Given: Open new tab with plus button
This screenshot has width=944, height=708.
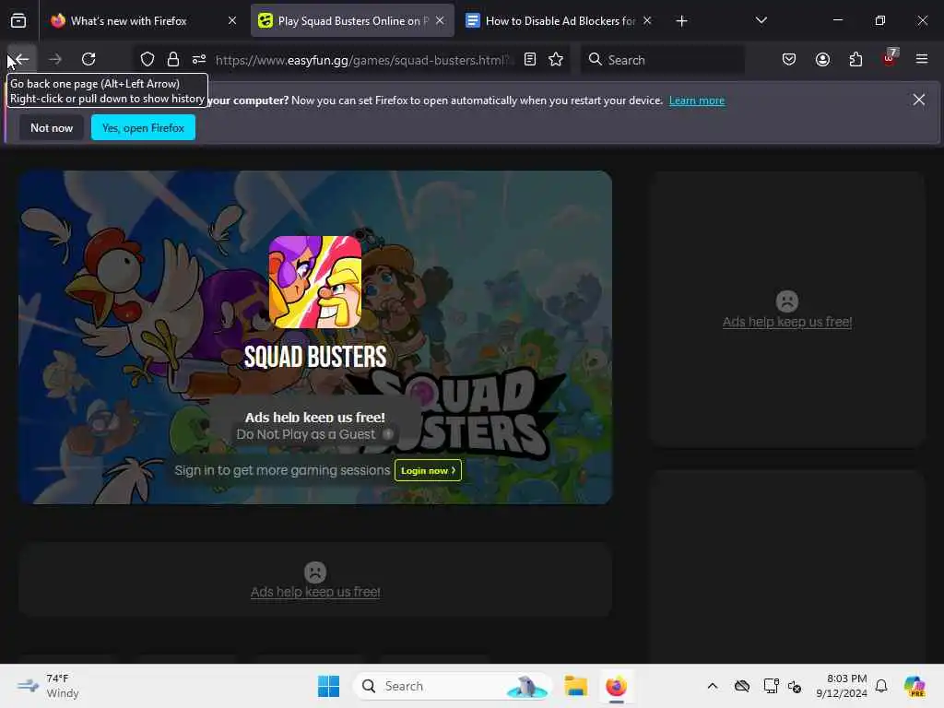Looking at the screenshot, I should click(681, 21).
